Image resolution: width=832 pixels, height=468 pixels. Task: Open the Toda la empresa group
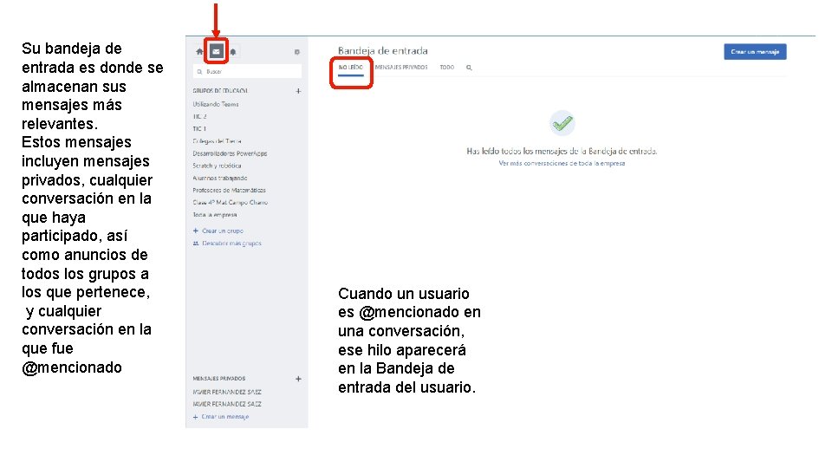click(x=214, y=215)
